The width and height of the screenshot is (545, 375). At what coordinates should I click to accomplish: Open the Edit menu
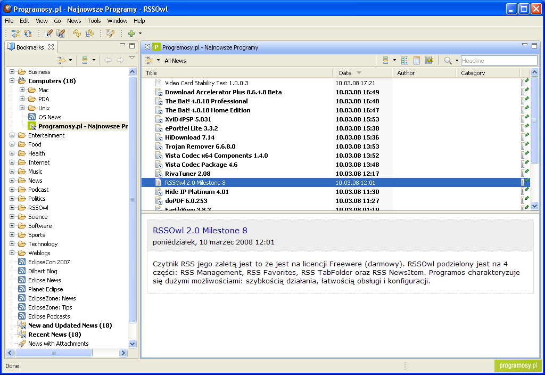click(24, 21)
